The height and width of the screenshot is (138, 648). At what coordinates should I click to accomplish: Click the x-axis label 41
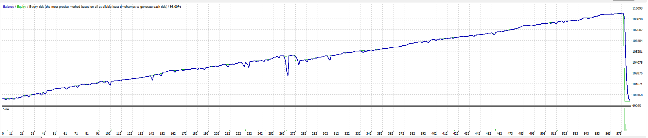click(43, 134)
